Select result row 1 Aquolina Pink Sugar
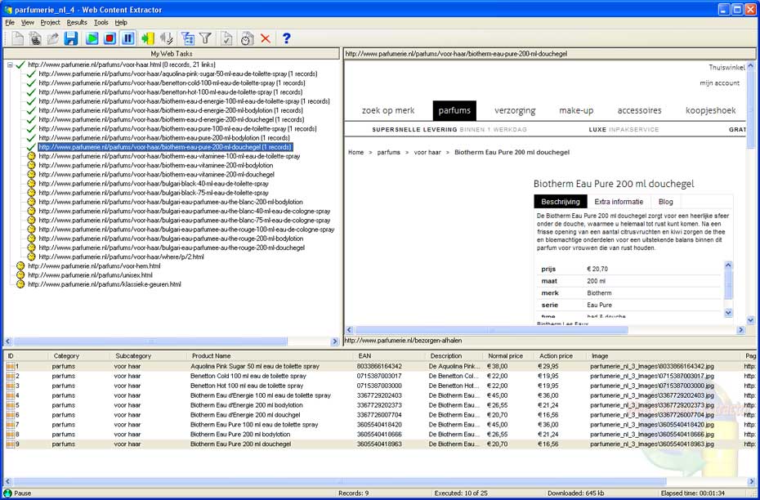Image resolution: width=760 pixels, height=500 pixels. [380, 367]
